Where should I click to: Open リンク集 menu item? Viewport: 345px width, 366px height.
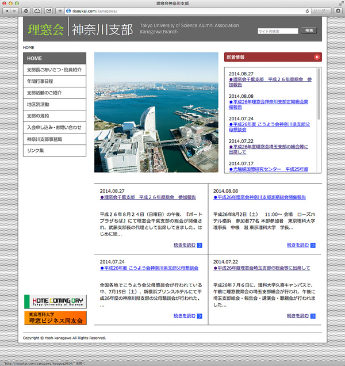tap(55, 151)
